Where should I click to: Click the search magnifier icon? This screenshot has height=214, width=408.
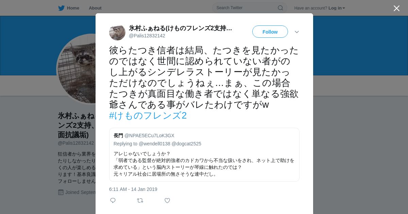click(280, 8)
